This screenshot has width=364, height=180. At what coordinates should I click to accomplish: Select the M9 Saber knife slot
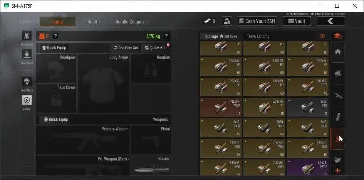[151, 166]
